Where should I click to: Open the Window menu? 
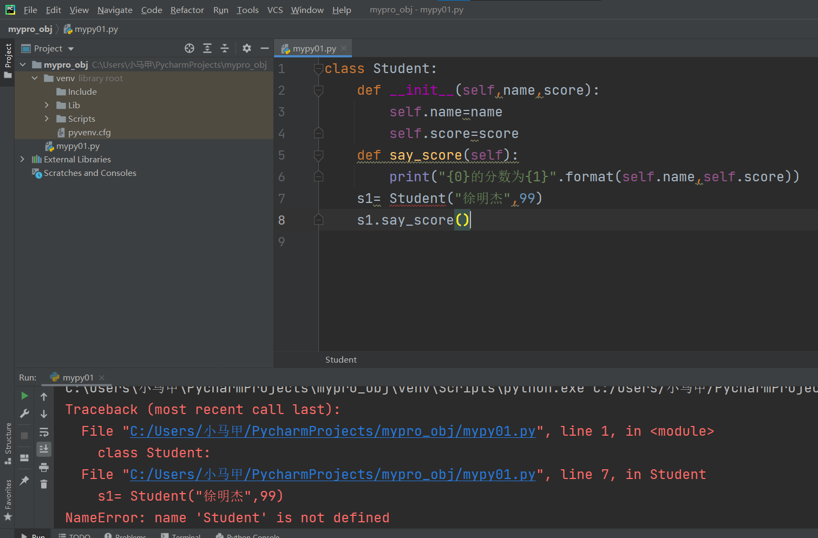(307, 10)
